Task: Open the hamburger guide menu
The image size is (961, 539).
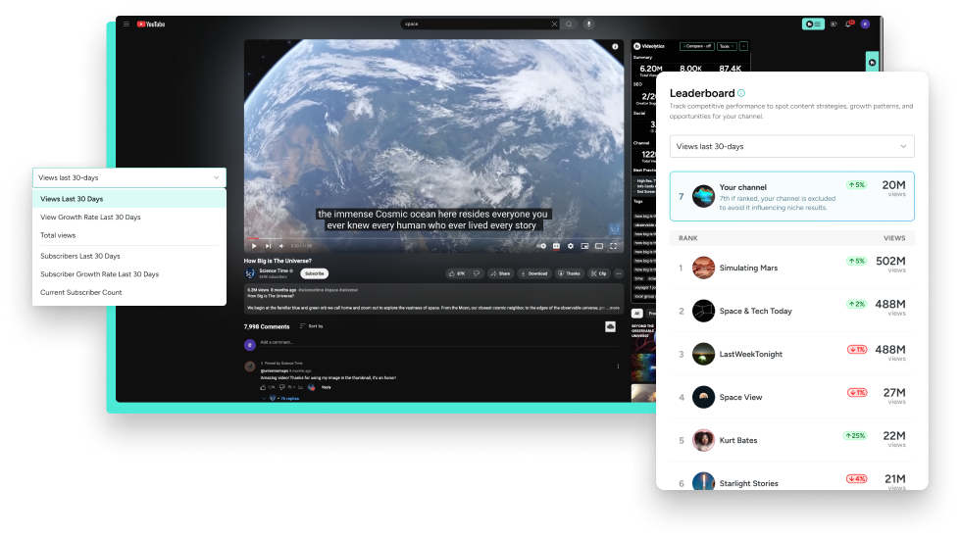Action: pos(126,24)
